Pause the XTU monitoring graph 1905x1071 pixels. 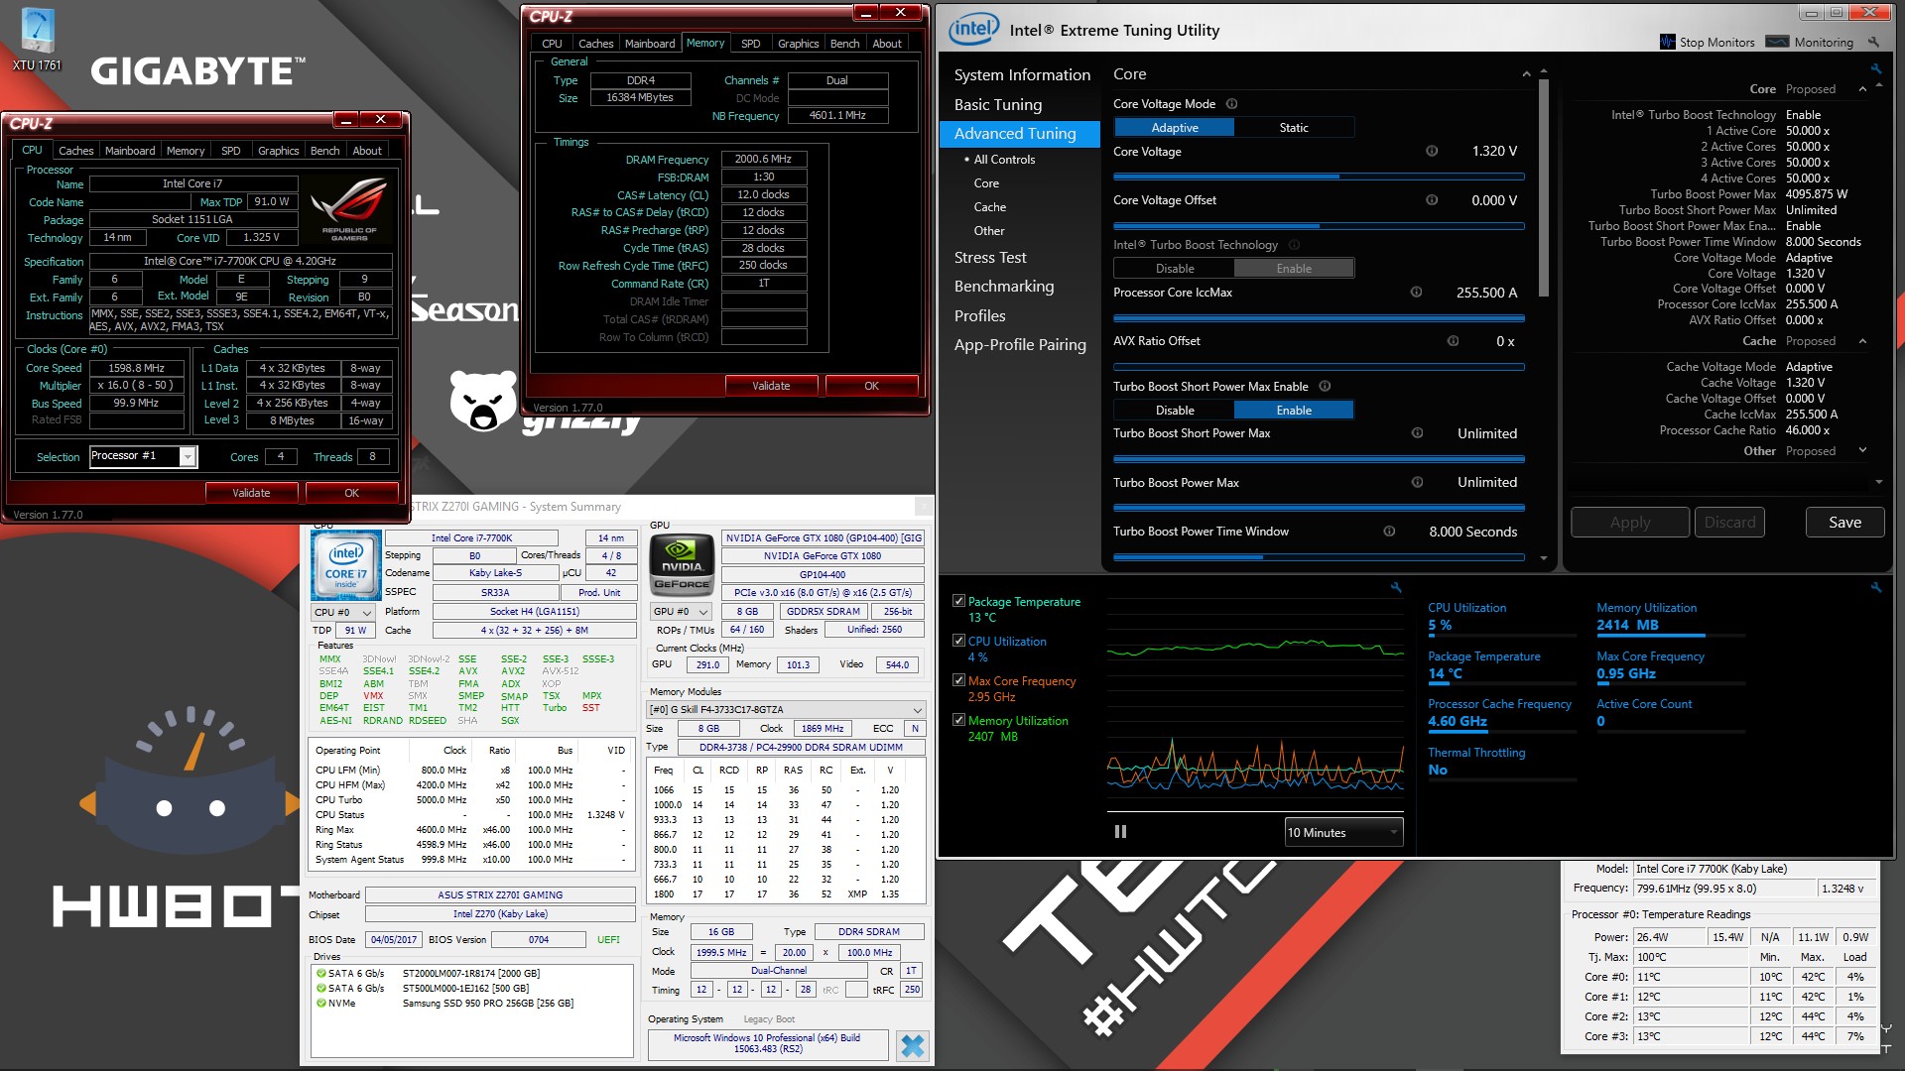coord(1120,832)
